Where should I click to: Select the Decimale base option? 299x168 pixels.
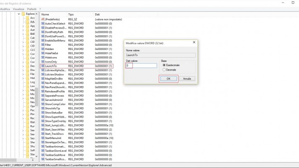[x=164, y=70]
